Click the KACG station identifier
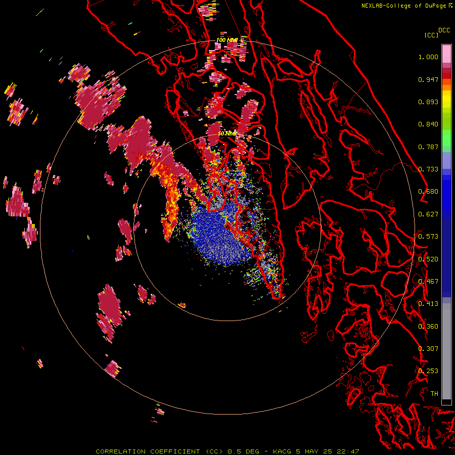The width and height of the screenshot is (455, 455). [282, 451]
